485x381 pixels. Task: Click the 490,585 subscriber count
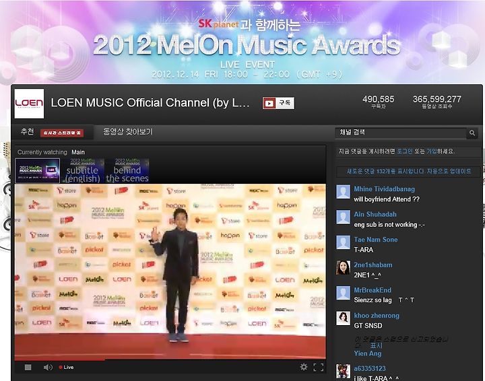379,99
